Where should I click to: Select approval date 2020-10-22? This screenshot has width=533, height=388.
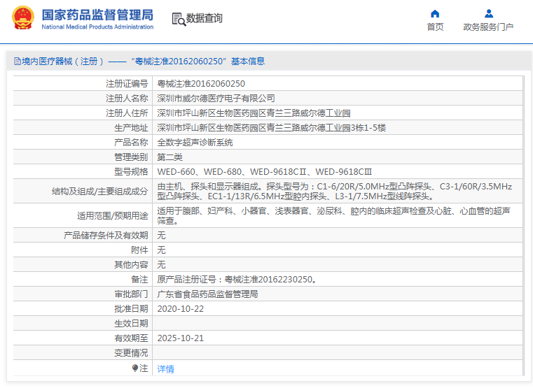click(181, 309)
